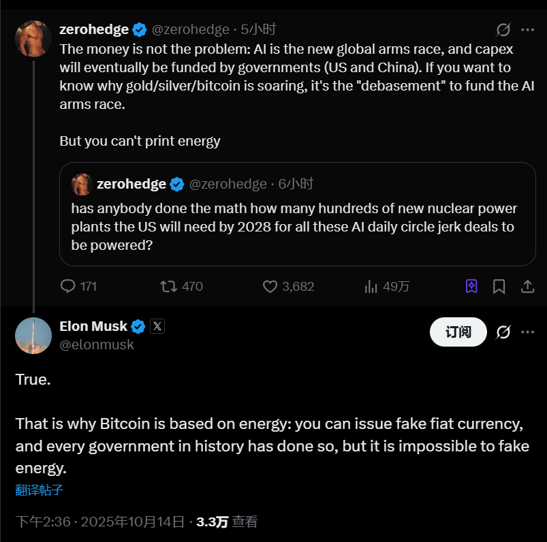This screenshot has height=542, width=547.
Task: Click the X affiliation badge beside Elon Musk
Action: [157, 326]
